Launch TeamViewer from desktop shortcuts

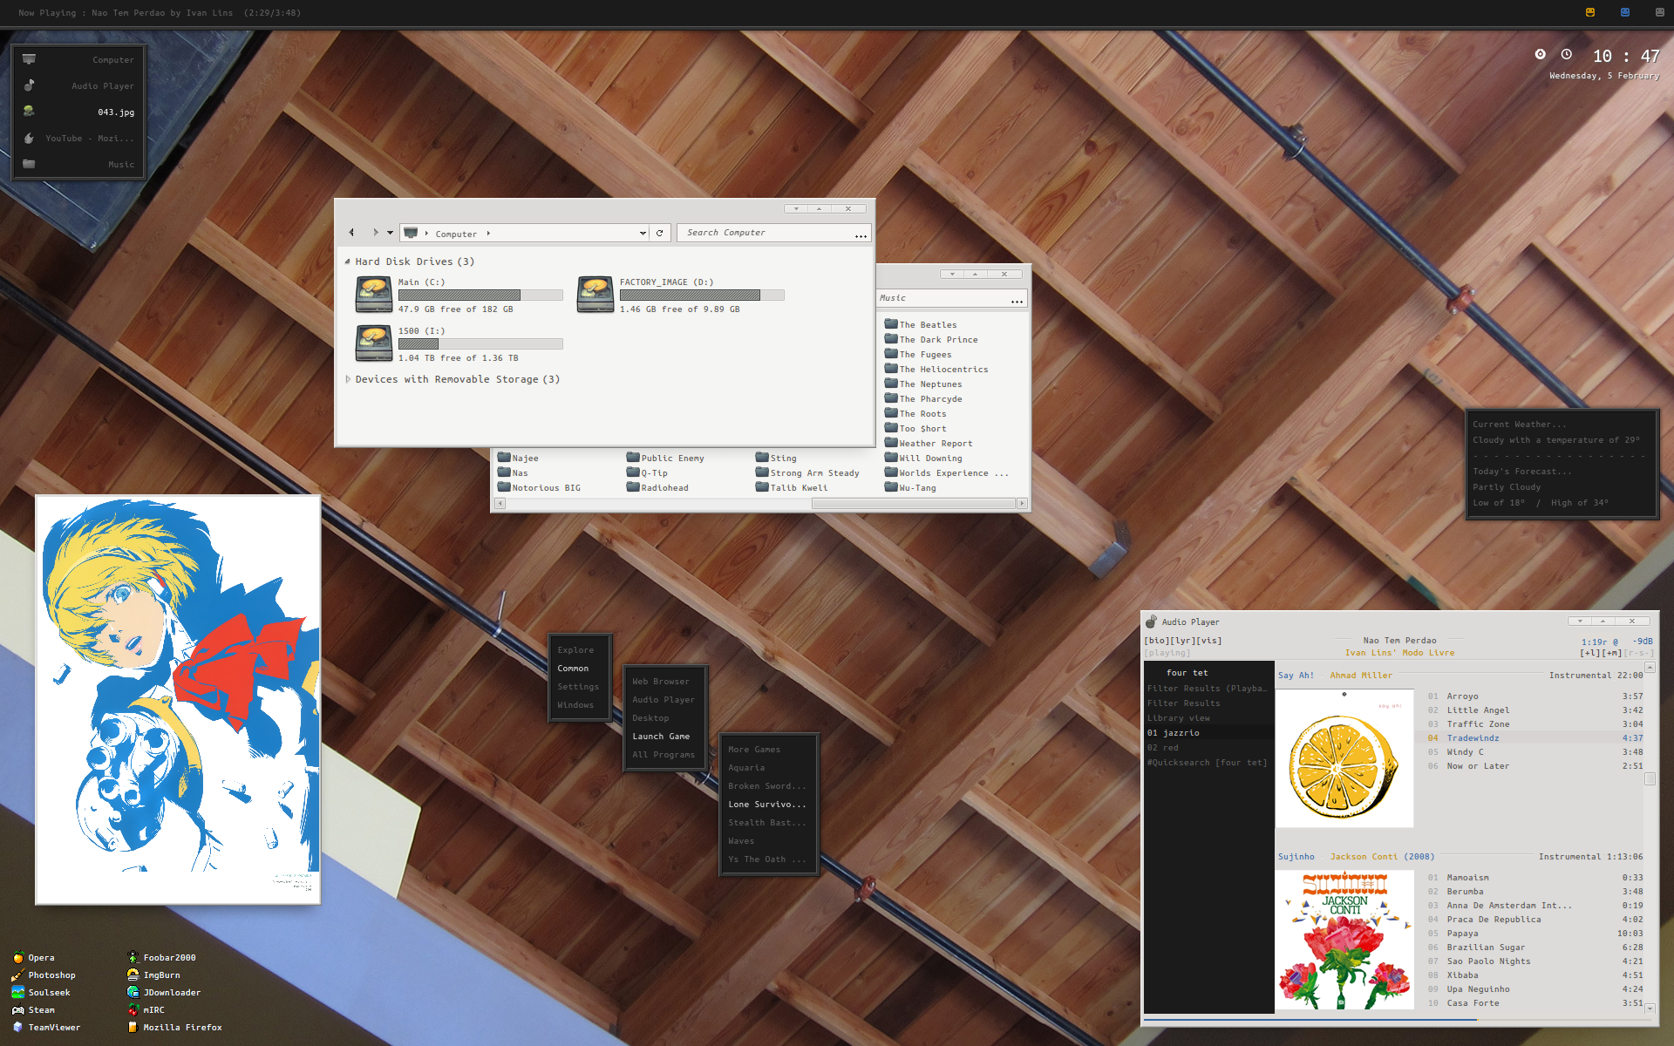[x=46, y=1027]
